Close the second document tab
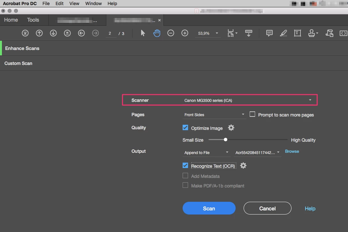 pyautogui.click(x=159, y=20)
